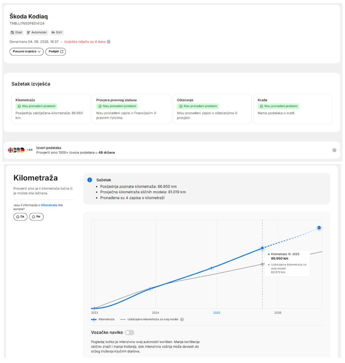Click the 86.950 km tooltip value
The image size is (345, 363).
coord(280,259)
